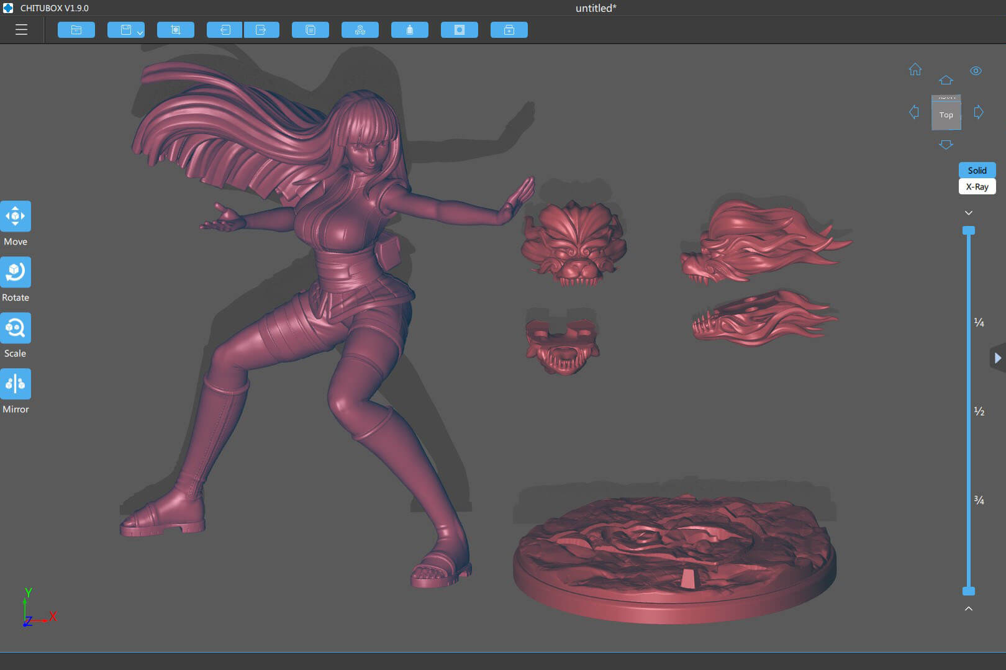Viewport: 1006px width, 670px height.
Task: Rotate view with the down arrow
Action: (946, 145)
